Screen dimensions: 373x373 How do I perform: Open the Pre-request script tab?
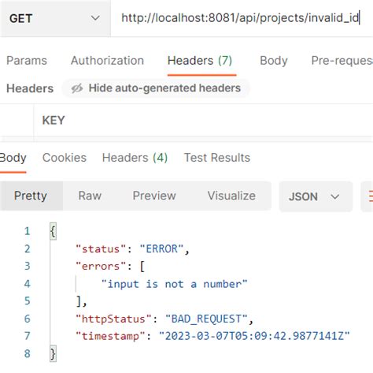342,61
